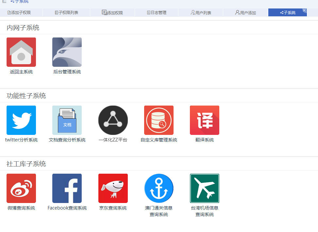This screenshot has width=318, height=232.
Task: Launch the twitter分析系统 bird icon
Action: pyautogui.click(x=21, y=120)
